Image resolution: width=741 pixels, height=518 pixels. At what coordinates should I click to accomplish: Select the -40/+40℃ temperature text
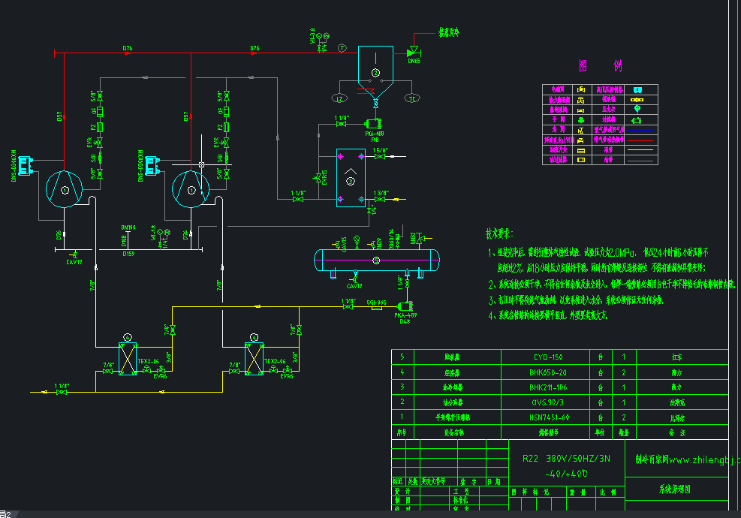point(566,474)
